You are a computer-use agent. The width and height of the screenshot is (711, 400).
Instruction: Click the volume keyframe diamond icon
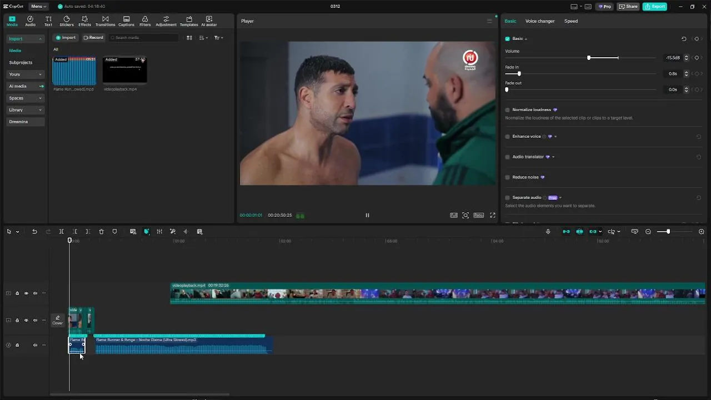pos(697,58)
